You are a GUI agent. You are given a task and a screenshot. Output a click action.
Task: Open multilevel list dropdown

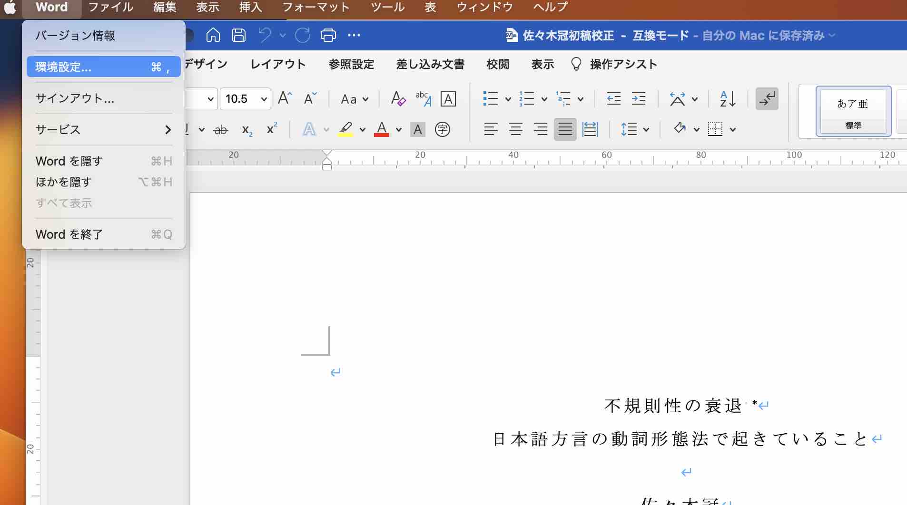(x=581, y=99)
